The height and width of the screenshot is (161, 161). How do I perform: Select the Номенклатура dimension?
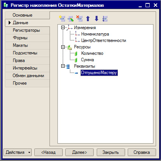coord(95,34)
